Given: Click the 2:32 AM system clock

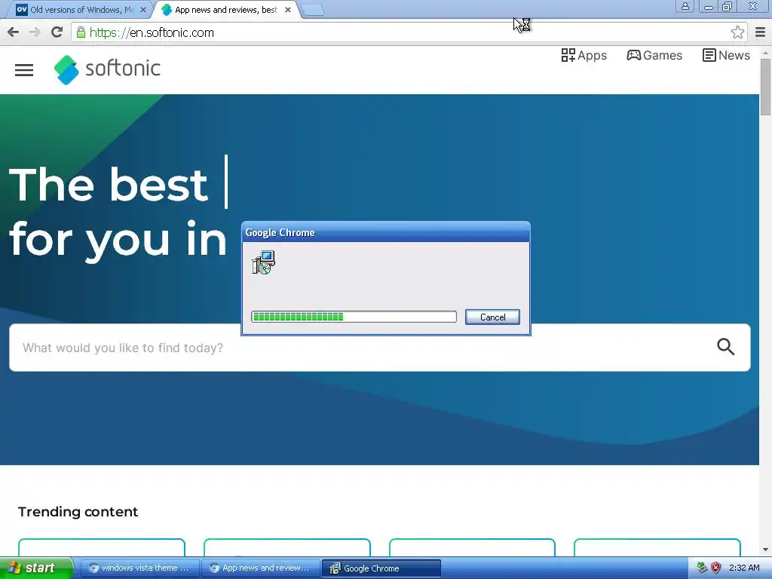Looking at the screenshot, I should [x=744, y=568].
